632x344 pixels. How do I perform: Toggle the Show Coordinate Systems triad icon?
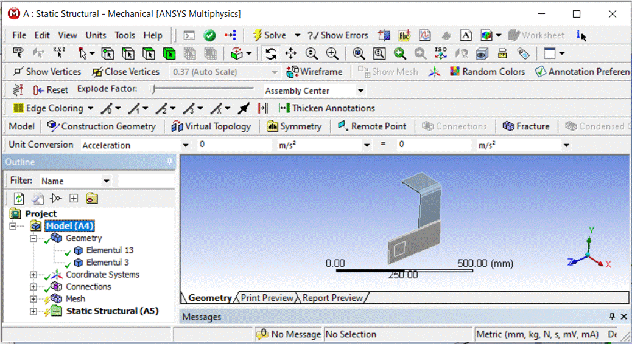click(x=434, y=72)
